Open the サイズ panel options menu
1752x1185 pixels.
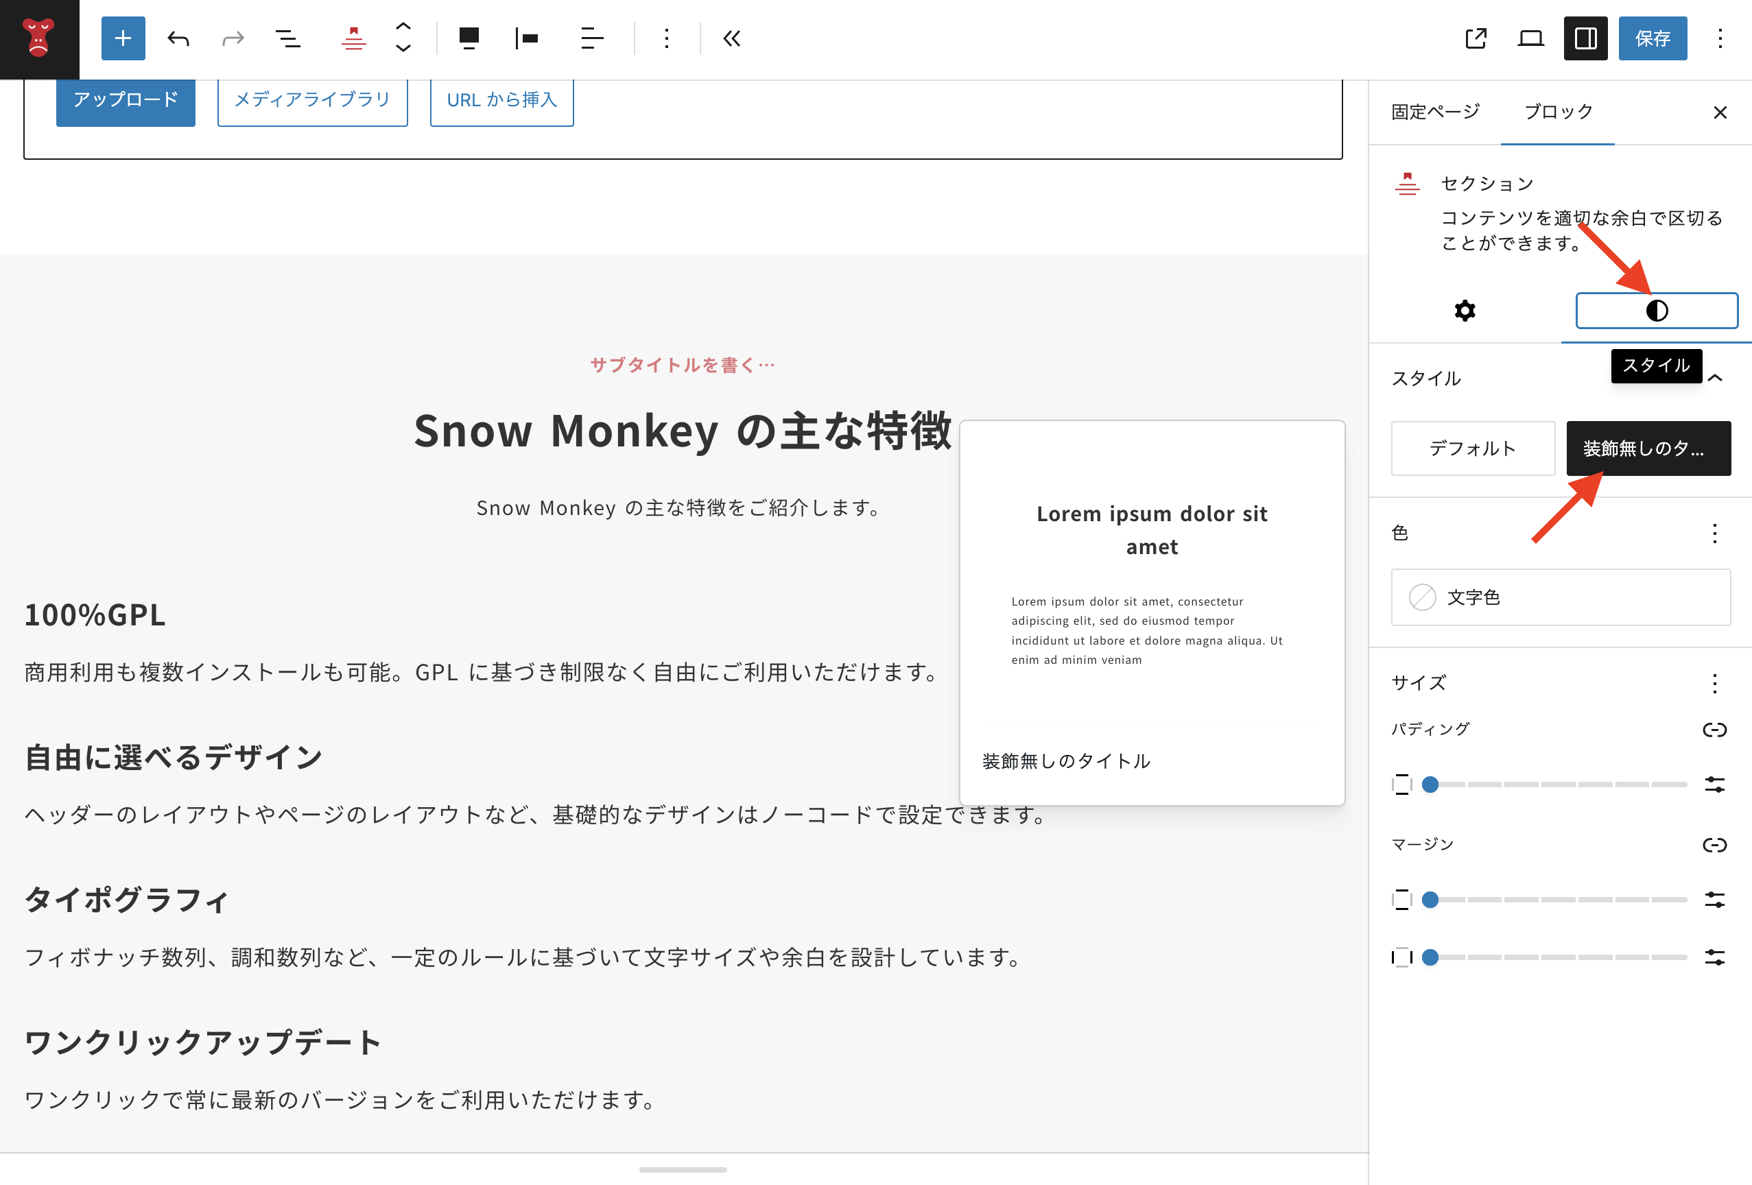1714,683
